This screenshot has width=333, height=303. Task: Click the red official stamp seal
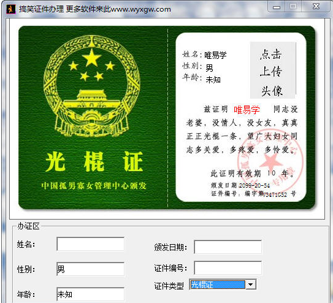tap(270, 159)
